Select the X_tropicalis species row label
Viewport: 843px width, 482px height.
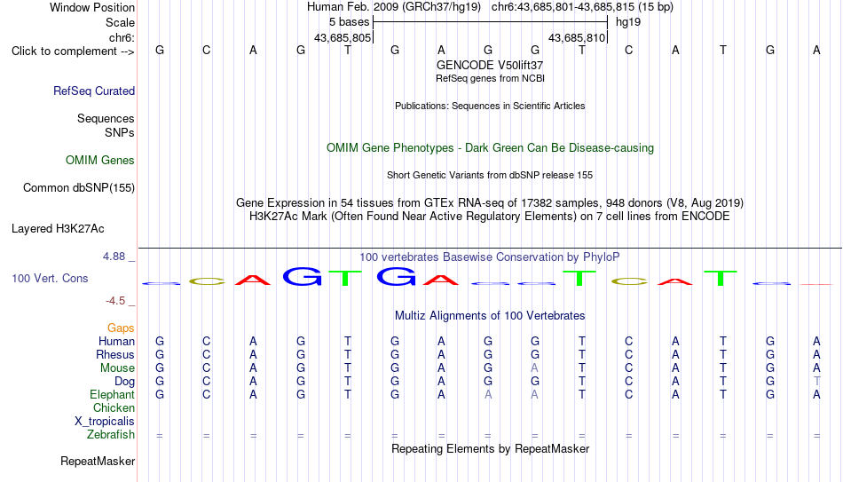[105, 422]
